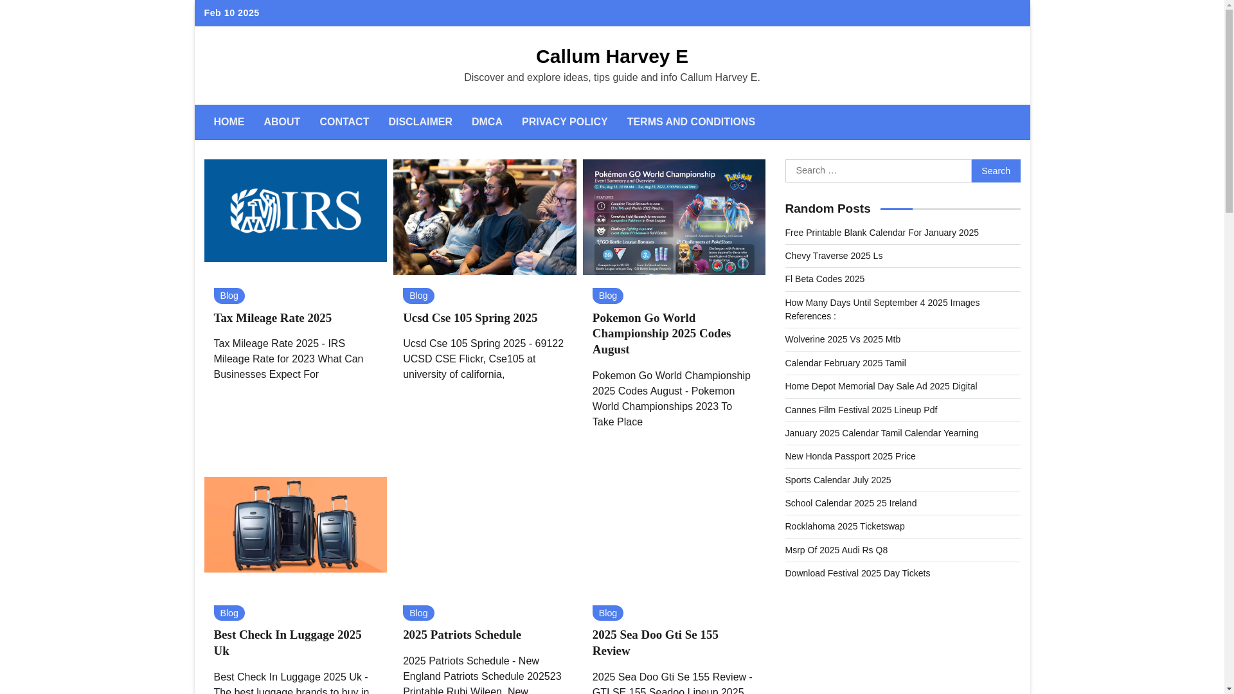This screenshot has height=694, width=1234.
Task: Open Wolverine 2025 Vs 2025 Mtb link
Action: tap(843, 339)
